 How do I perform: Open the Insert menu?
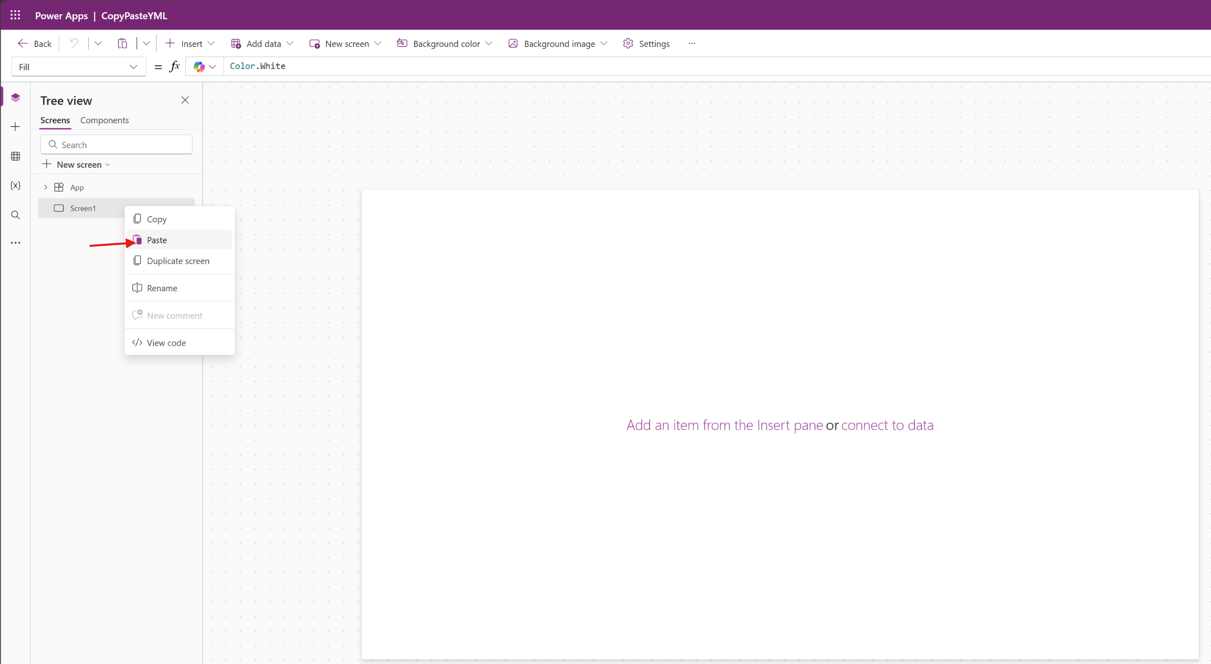[185, 44]
